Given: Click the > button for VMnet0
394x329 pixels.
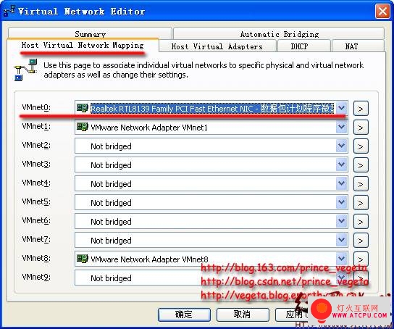Looking at the screenshot, I should click(x=361, y=109).
